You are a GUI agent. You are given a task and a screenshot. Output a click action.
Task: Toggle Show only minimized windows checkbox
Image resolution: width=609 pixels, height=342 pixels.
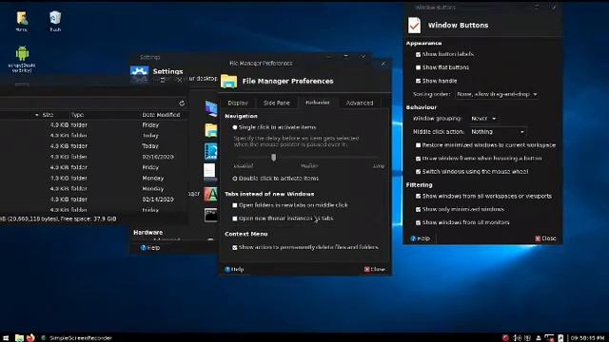tap(419, 209)
